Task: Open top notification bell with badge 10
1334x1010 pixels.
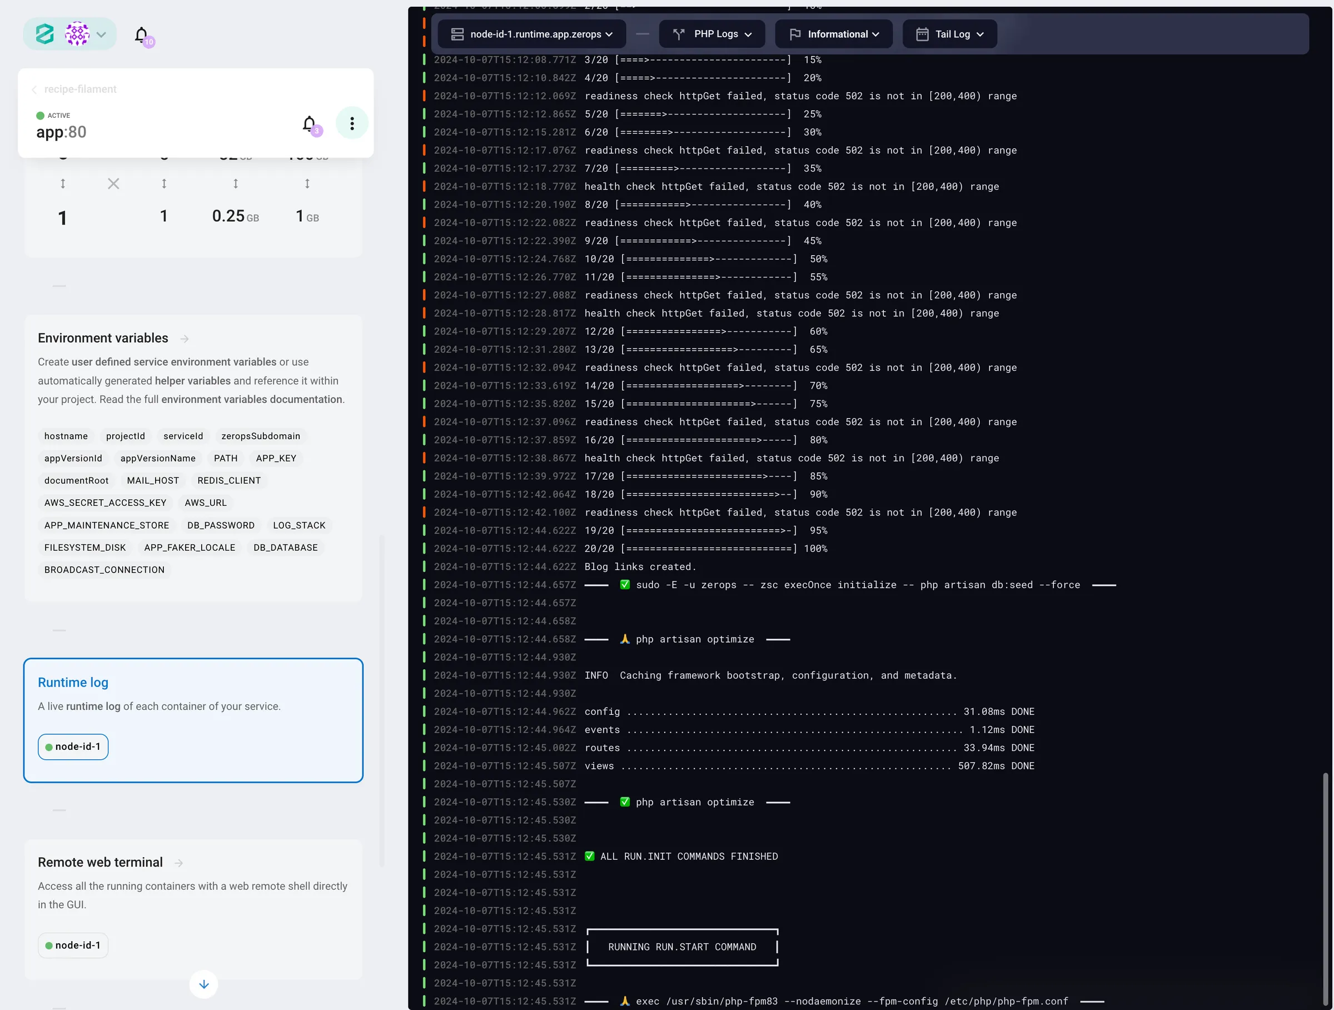Action: tap(142, 36)
